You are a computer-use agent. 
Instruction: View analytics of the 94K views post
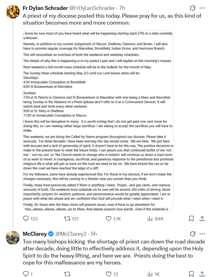coord(150,219)
